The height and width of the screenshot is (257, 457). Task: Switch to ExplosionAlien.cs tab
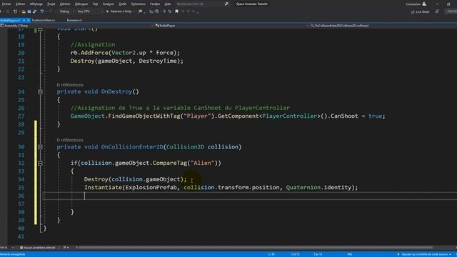pos(44,21)
